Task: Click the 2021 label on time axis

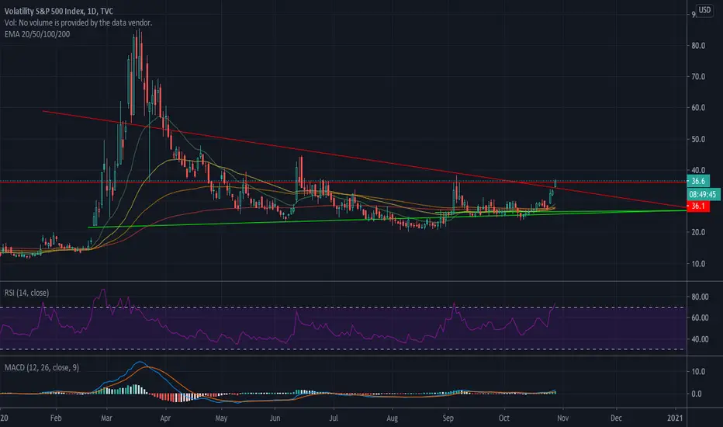Action: [675, 418]
